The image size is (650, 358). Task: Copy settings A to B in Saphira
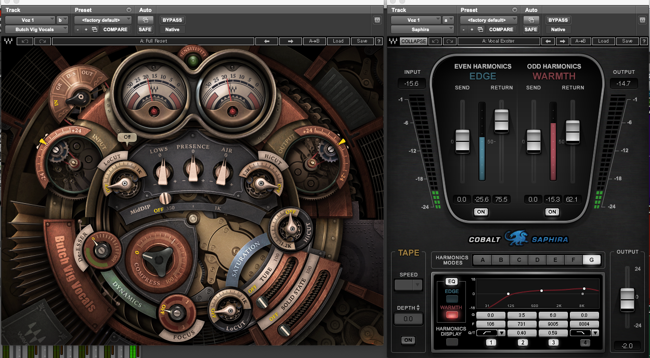tap(580, 41)
